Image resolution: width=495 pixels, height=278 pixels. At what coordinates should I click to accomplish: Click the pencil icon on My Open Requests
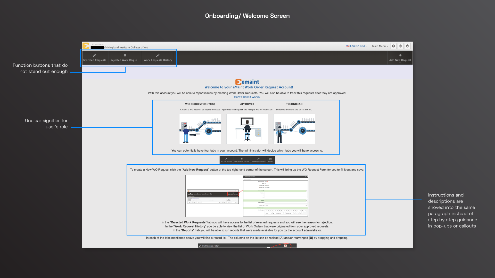95,55
